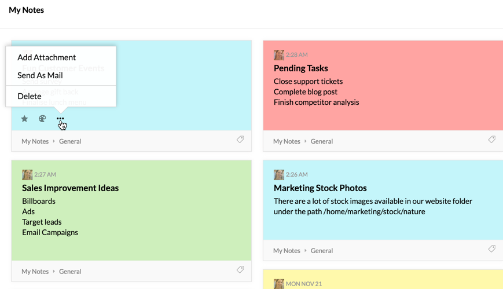503x289 pixels.
Task: Click avatar on Pending Tasks note
Action: (279, 55)
